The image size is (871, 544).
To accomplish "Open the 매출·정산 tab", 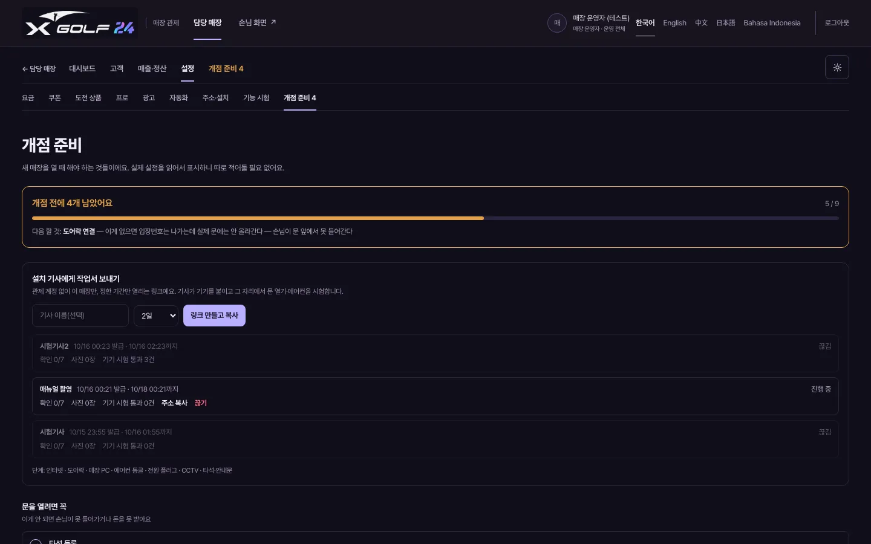I will tap(152, 69).
